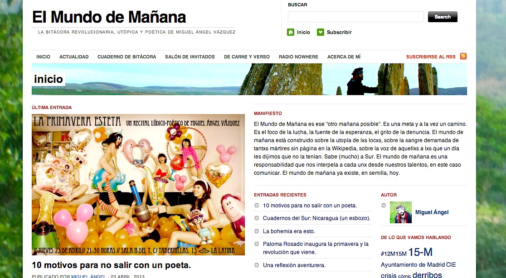Open post title '10 motivos para no salir'
This screenshot has height=278, width=506.
pos(112,265)
